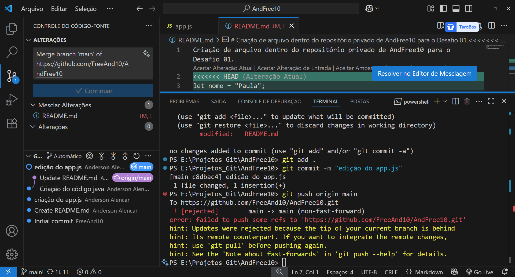
Task: Open Copilot status icon in status bar
Action: click(454, 272)
